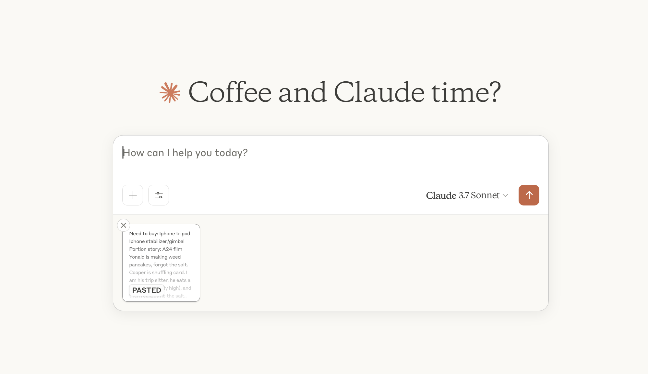Click the 'am his trip sitter' line in the preview
Screen dimensions: 648x374
tap(160, 280)
